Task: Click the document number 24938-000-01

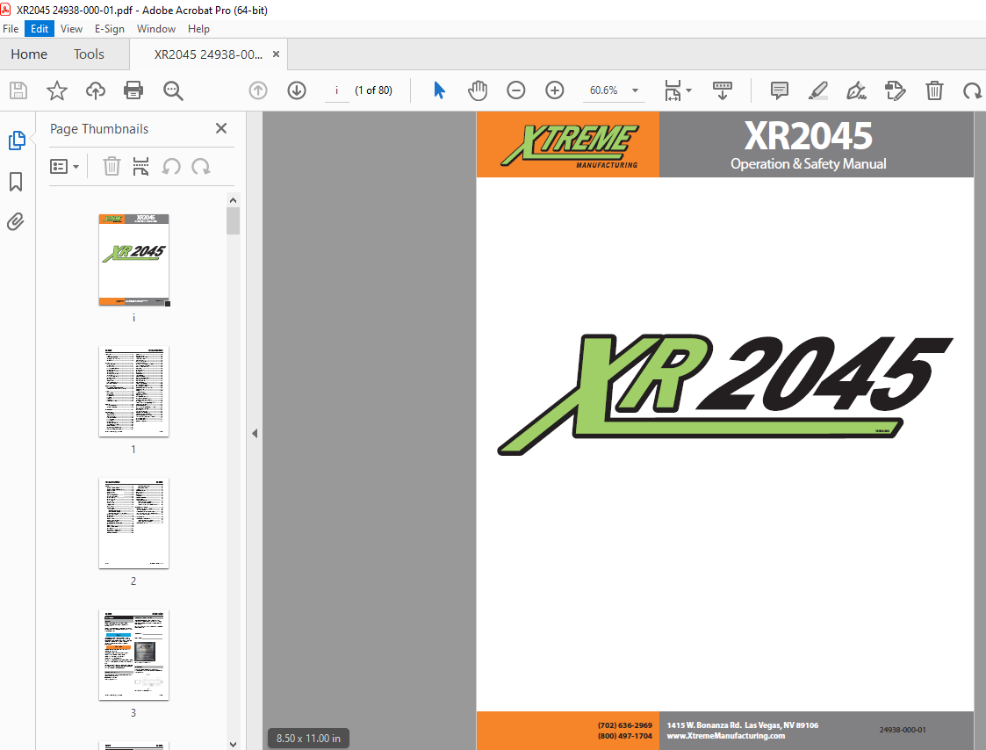Action: 903,730
